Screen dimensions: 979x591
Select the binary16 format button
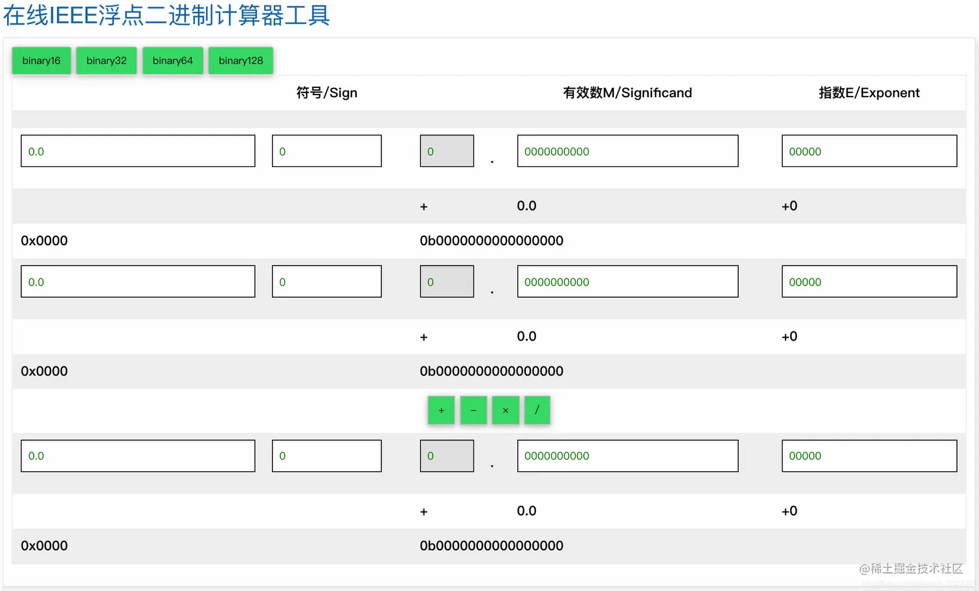41,60
